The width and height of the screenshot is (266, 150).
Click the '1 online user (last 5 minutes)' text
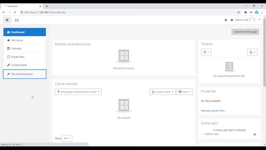click(x=229, y=130)
